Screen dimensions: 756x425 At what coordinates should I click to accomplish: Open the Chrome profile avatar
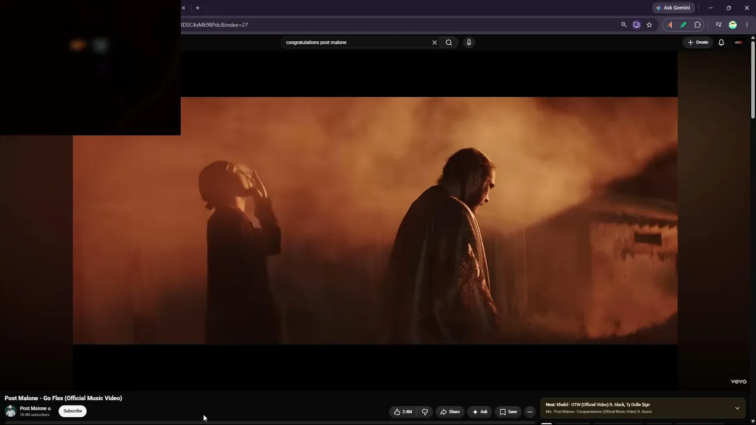(x=733, y=25)
